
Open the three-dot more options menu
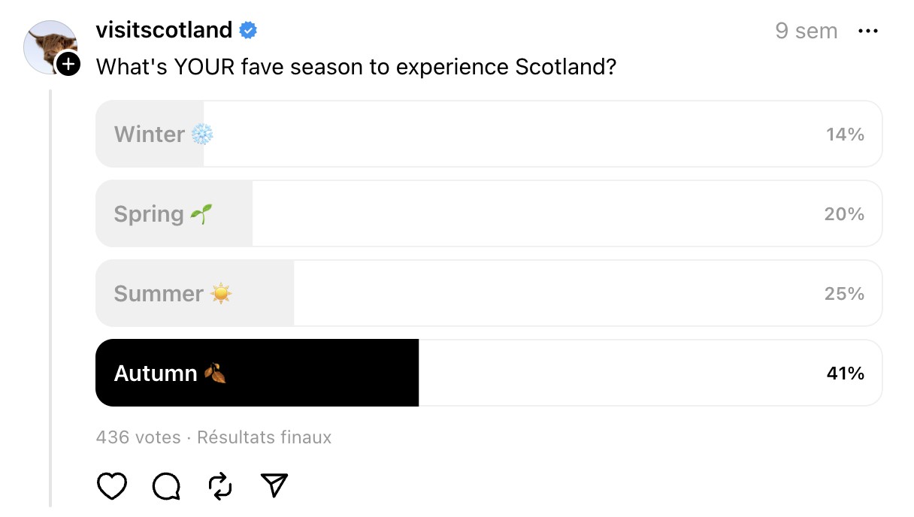868,31
